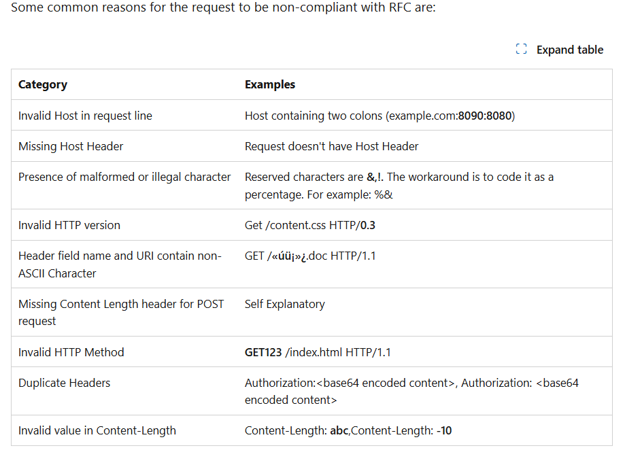Click the Expand table button label
This screenshot has width=625, height=463.
click(x=570, y=50)
